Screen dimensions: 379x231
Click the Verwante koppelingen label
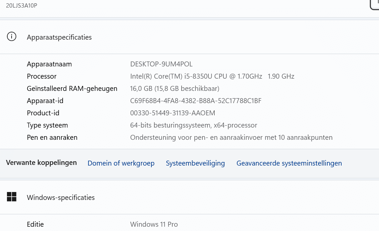(x=41, y=163)
